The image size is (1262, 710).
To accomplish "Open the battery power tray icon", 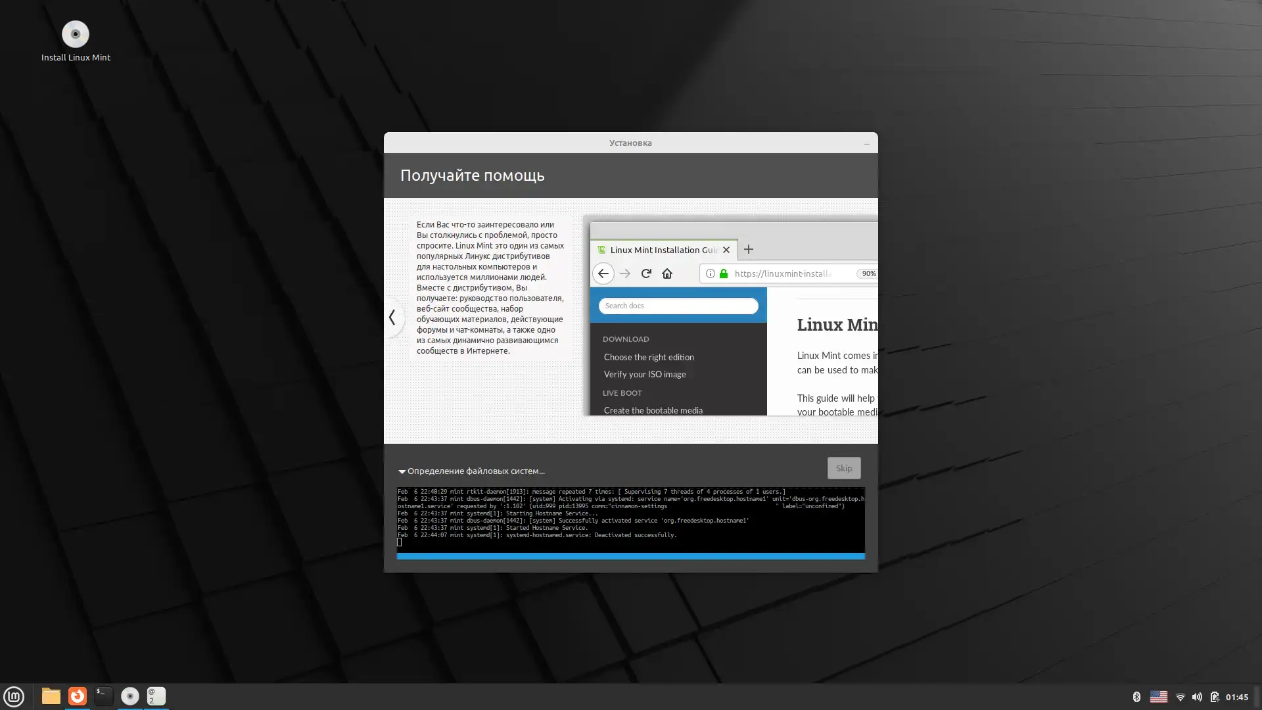I will coord(1214,697).
